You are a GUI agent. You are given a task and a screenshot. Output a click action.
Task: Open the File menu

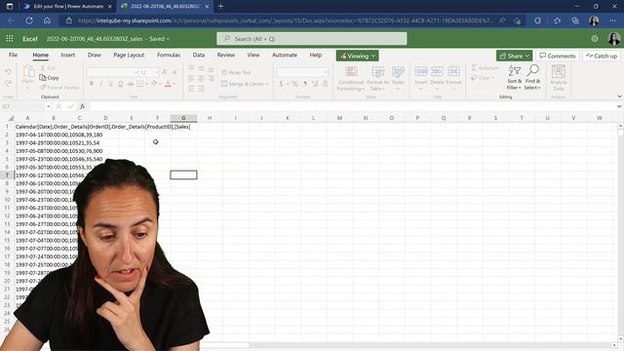[13, 55]
